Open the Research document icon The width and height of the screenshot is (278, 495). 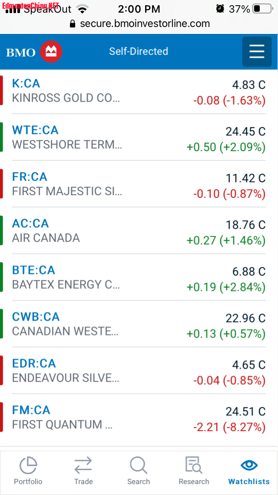(x=194, y=465)
